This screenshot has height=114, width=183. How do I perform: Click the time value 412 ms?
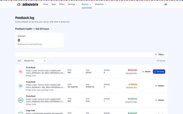(x=89, y=73)
